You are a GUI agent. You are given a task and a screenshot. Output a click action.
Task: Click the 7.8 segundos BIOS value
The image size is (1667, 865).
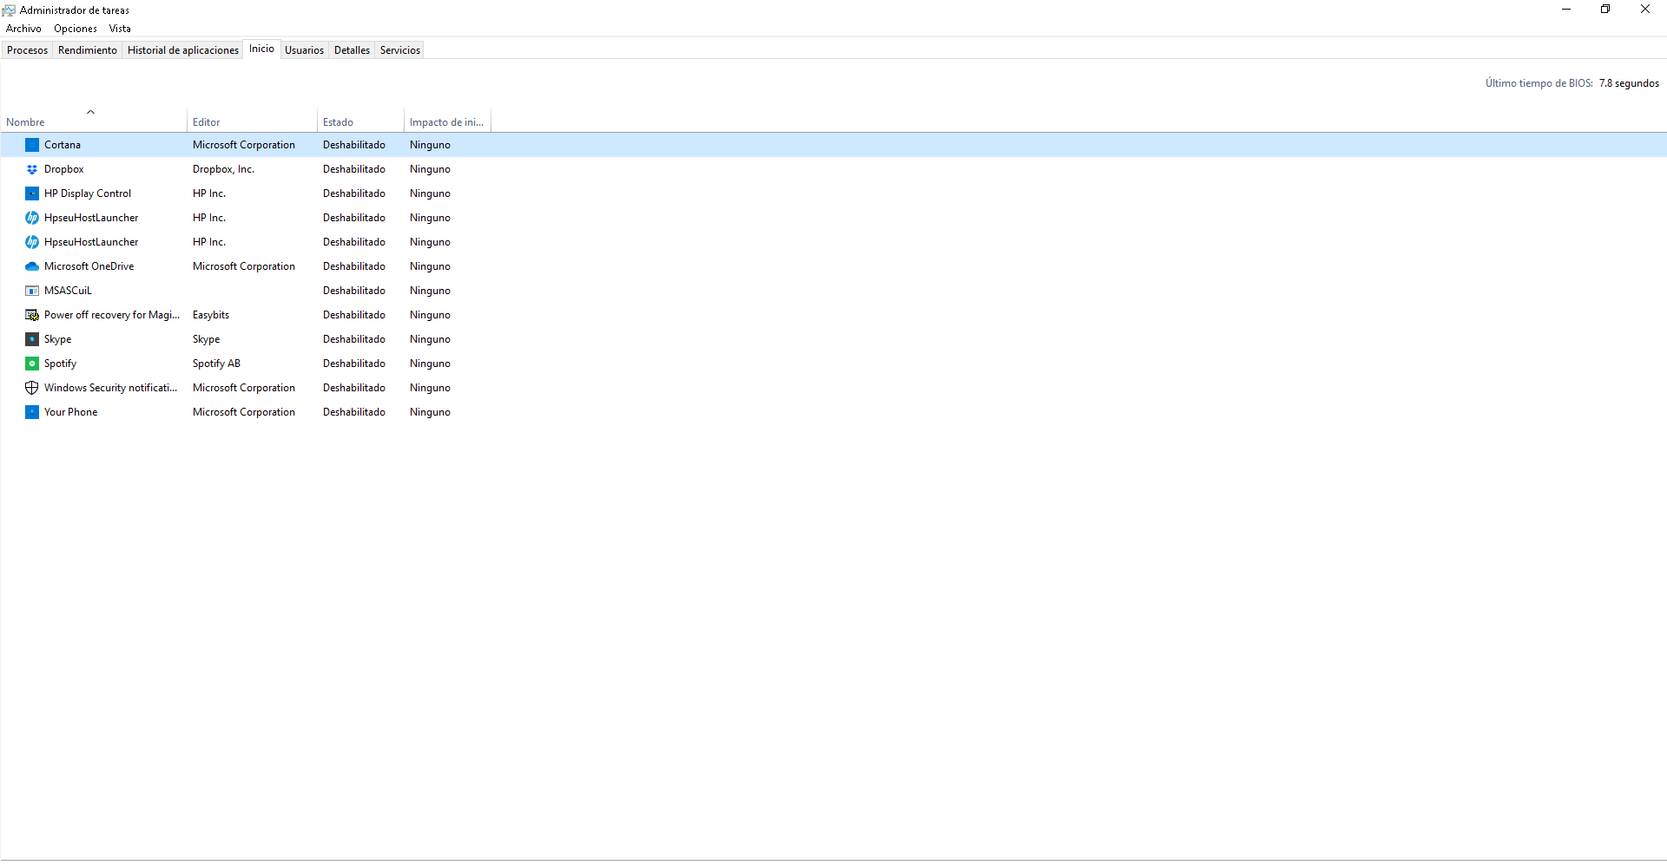tap(1629, 83)
